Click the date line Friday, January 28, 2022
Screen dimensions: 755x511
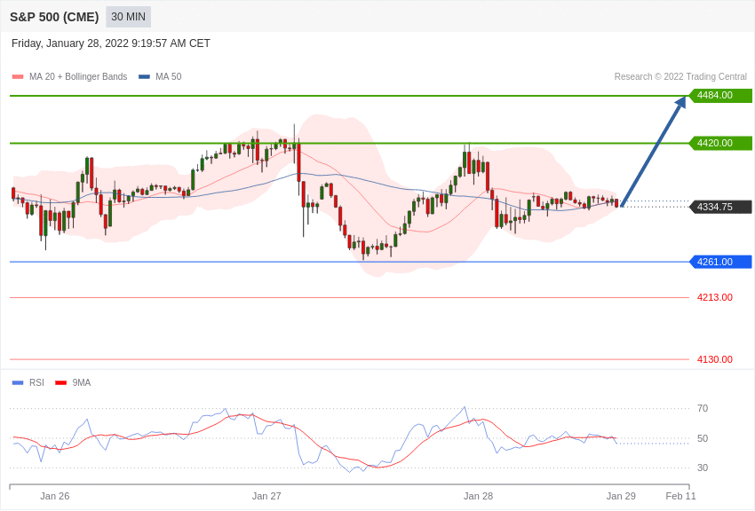(111, 43)
